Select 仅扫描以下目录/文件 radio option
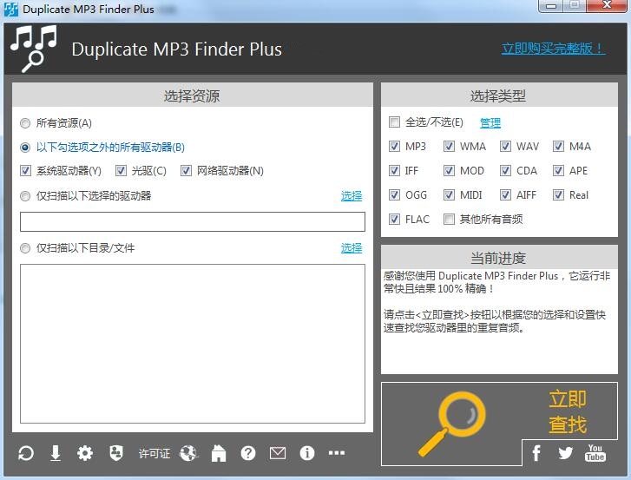The width and height of the screenshot is (631, 480). pos(25,248)
